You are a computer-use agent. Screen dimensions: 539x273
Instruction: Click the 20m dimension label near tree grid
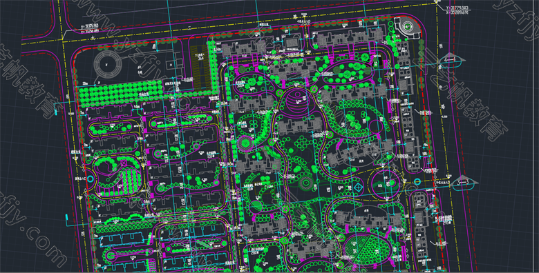tap(85, 83)
